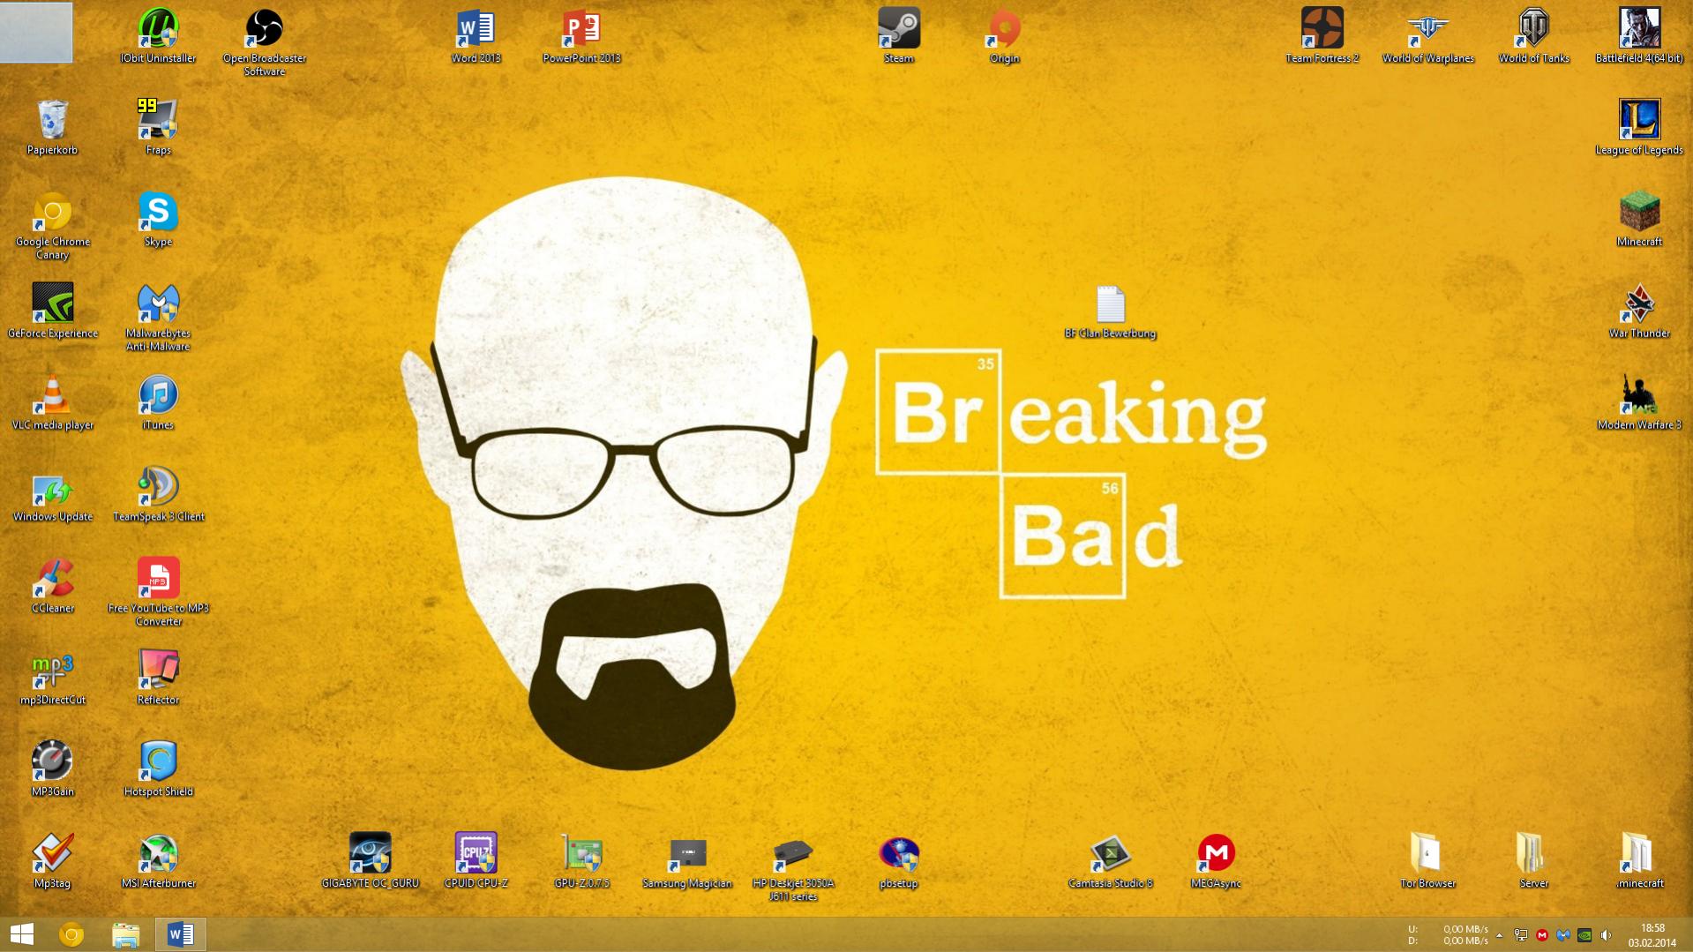Screen dimensions: 1693x952
Task: Select the .minecraft folder shortcut
Action: pos(1639,862)
